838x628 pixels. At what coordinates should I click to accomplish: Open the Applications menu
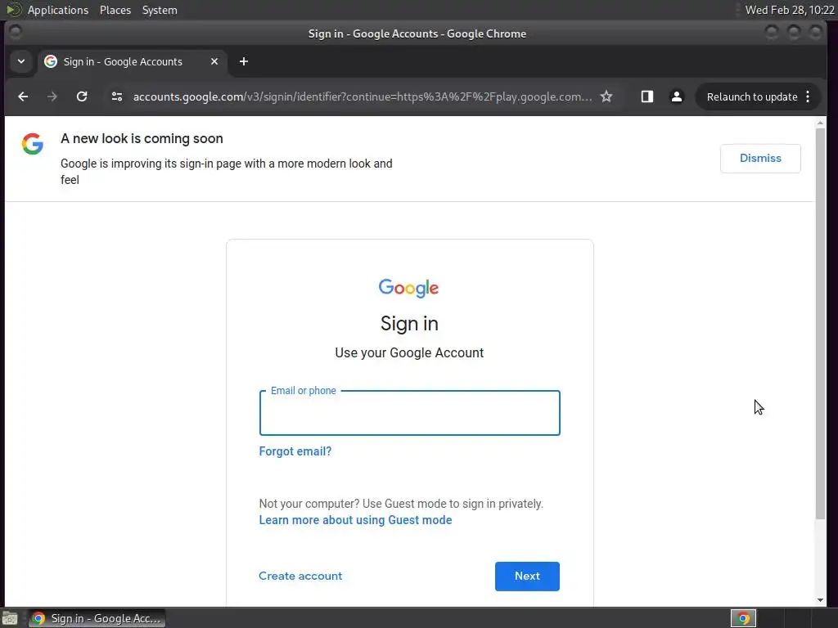58,10
